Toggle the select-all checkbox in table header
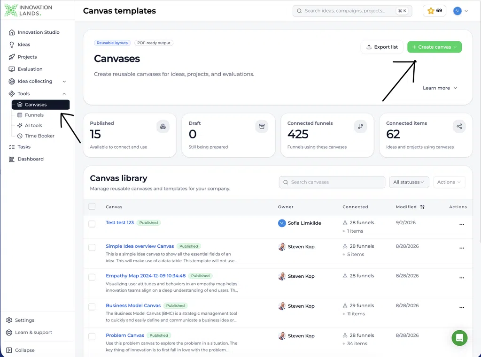 tap(92, 206)
